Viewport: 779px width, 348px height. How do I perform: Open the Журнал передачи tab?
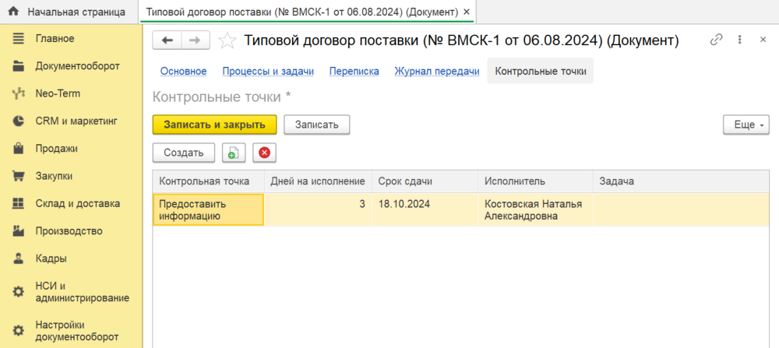click(437, 71)
